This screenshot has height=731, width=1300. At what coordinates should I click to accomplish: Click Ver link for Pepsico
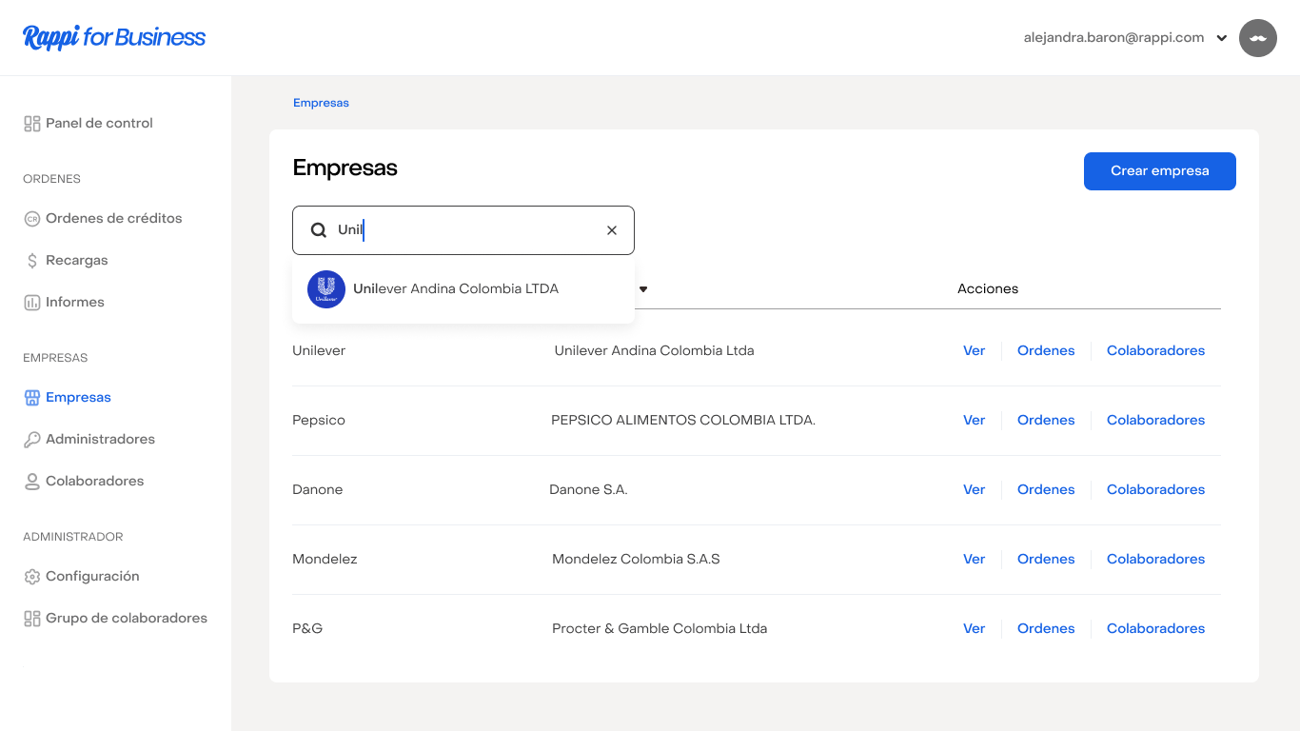tap(974, 421)
